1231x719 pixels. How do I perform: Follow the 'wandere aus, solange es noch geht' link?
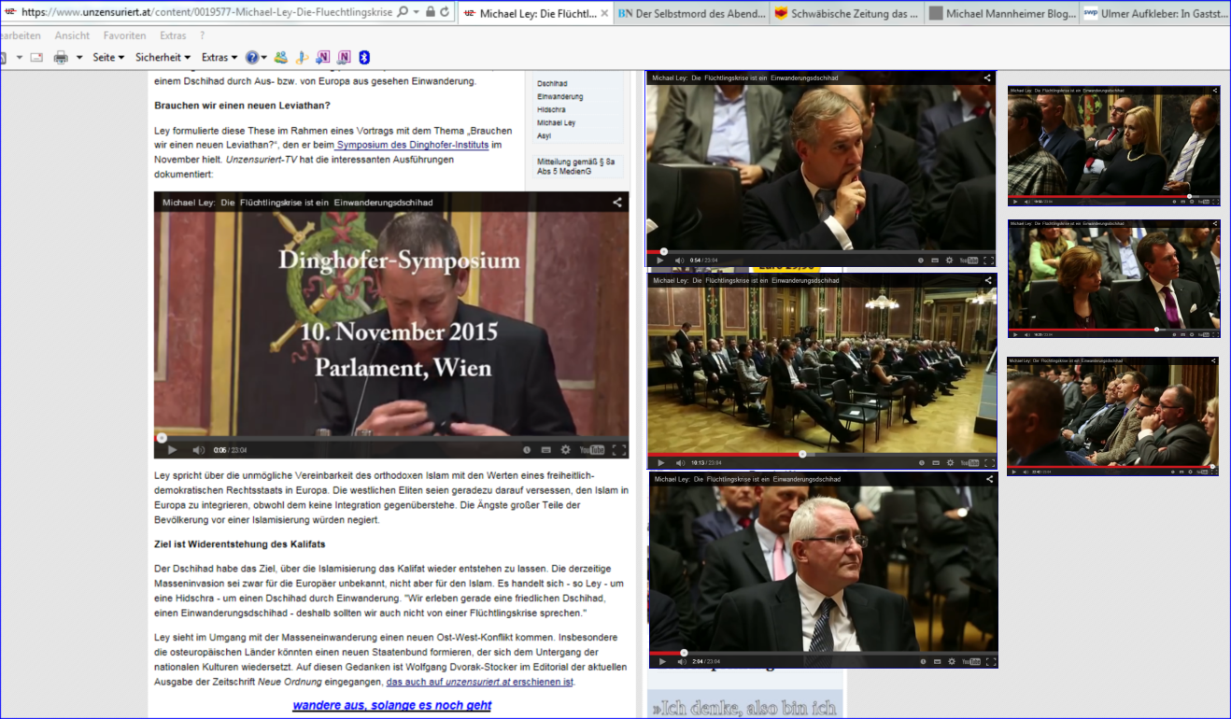pyautogui.click(x=391, y=705)
